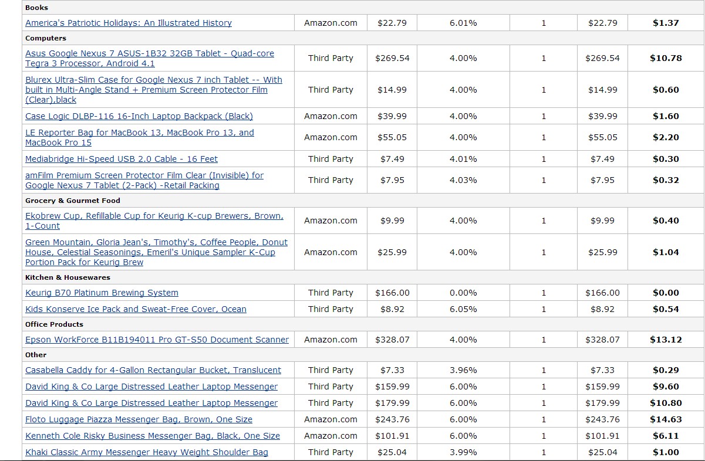Click Green Mountain K-Cup Sampler link
Viewport: 705px width, 461px height.
[x=157, y=252]
